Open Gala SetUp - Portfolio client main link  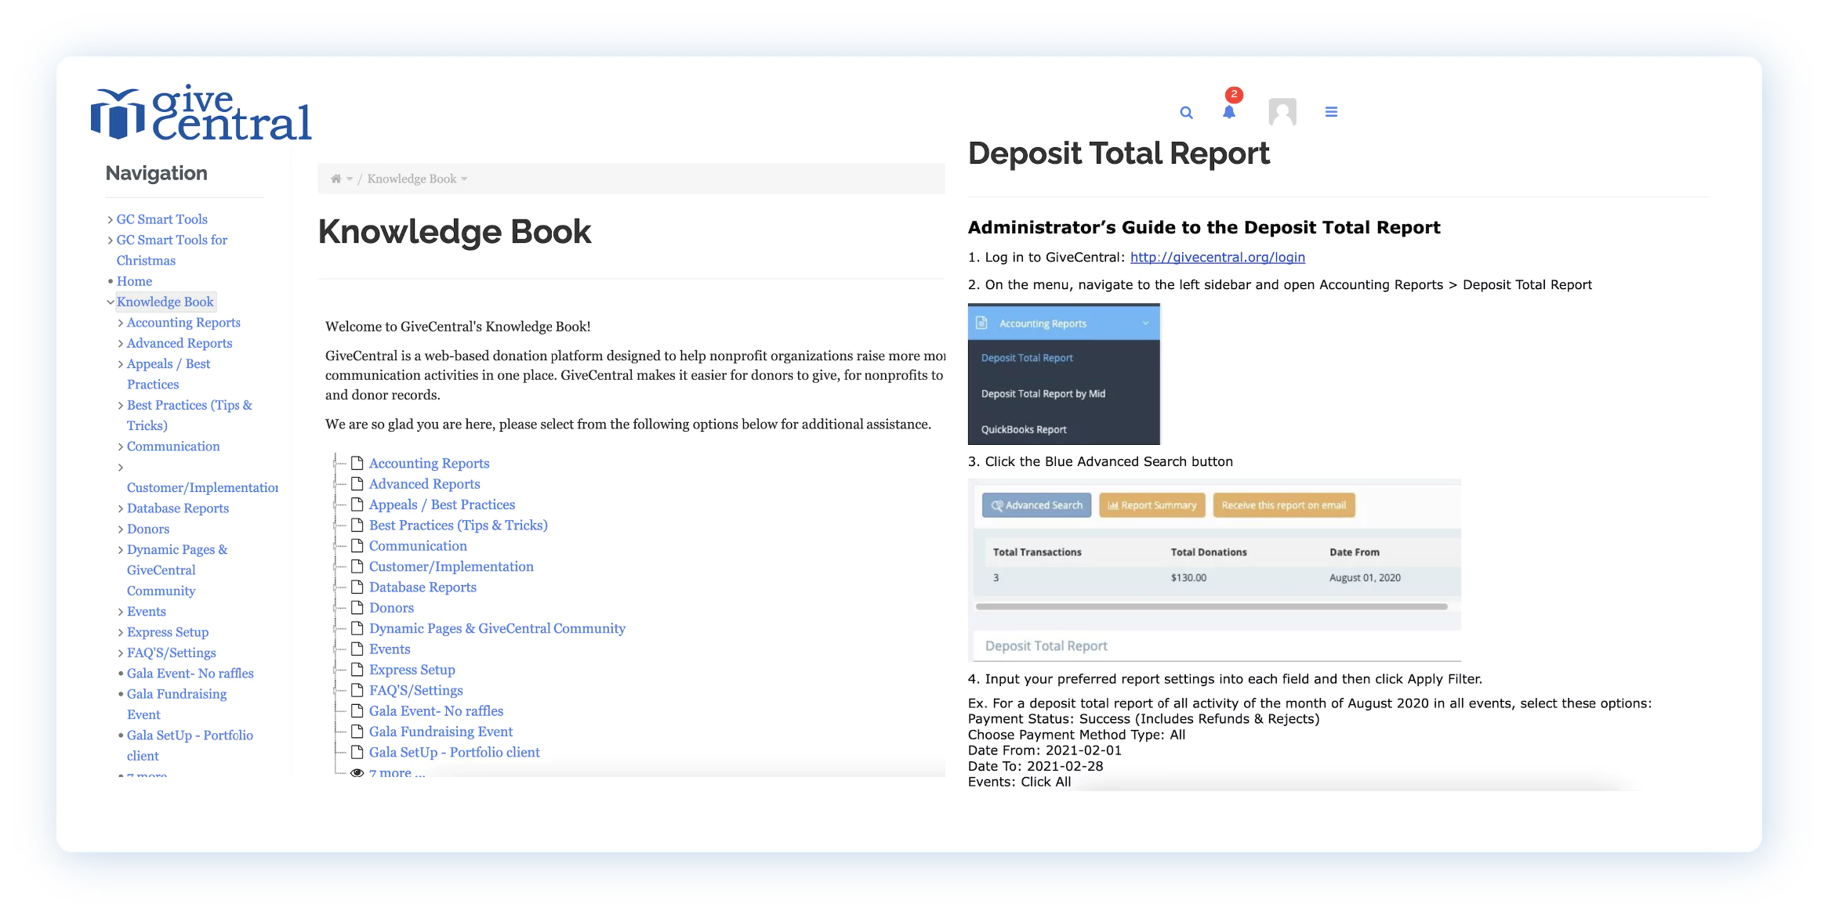point(454,752)
